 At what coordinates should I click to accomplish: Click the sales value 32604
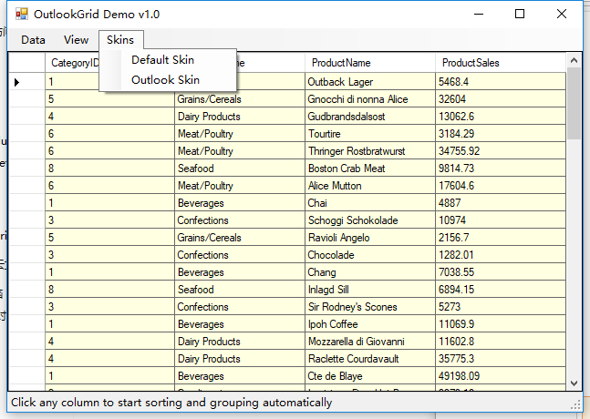pyautogui.click(x=501, y=99)
